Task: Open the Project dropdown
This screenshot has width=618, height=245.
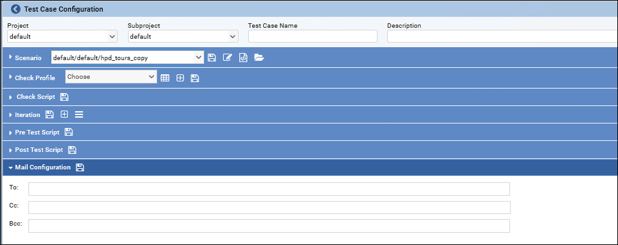Action: pos(62,37)
